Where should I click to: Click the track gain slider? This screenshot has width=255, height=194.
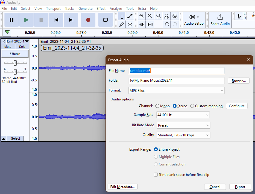point(15,63)
